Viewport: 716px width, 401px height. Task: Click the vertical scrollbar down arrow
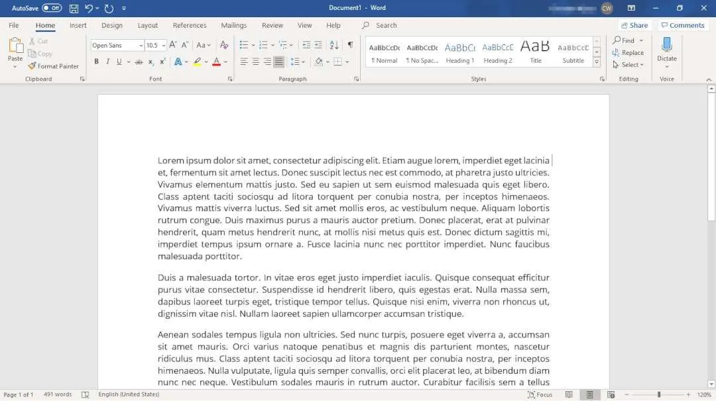(x=711, y=384)
